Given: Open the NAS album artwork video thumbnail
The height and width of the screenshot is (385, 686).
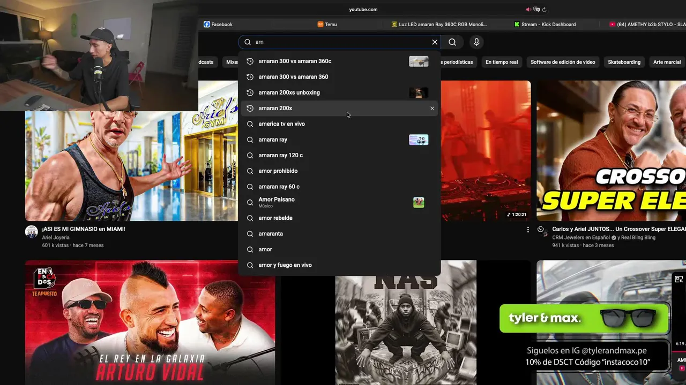Looking at the screenshot, I should tap(405, 322).
